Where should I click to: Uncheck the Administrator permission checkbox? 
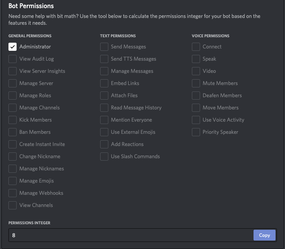[x=13, y=47]
